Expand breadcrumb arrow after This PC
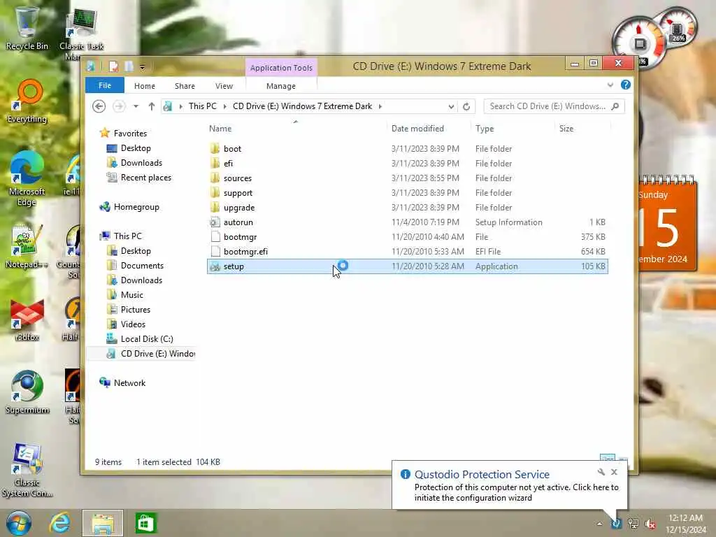This screenshot has width=716, height=537. pos(224,106)
